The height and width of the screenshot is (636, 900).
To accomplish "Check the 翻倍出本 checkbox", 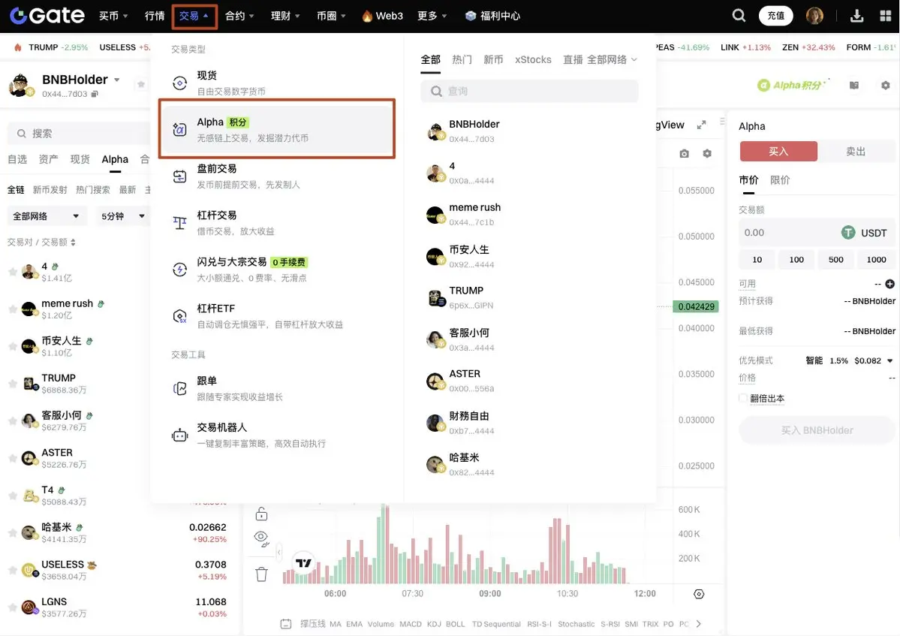I will click(x=742, y=398).
